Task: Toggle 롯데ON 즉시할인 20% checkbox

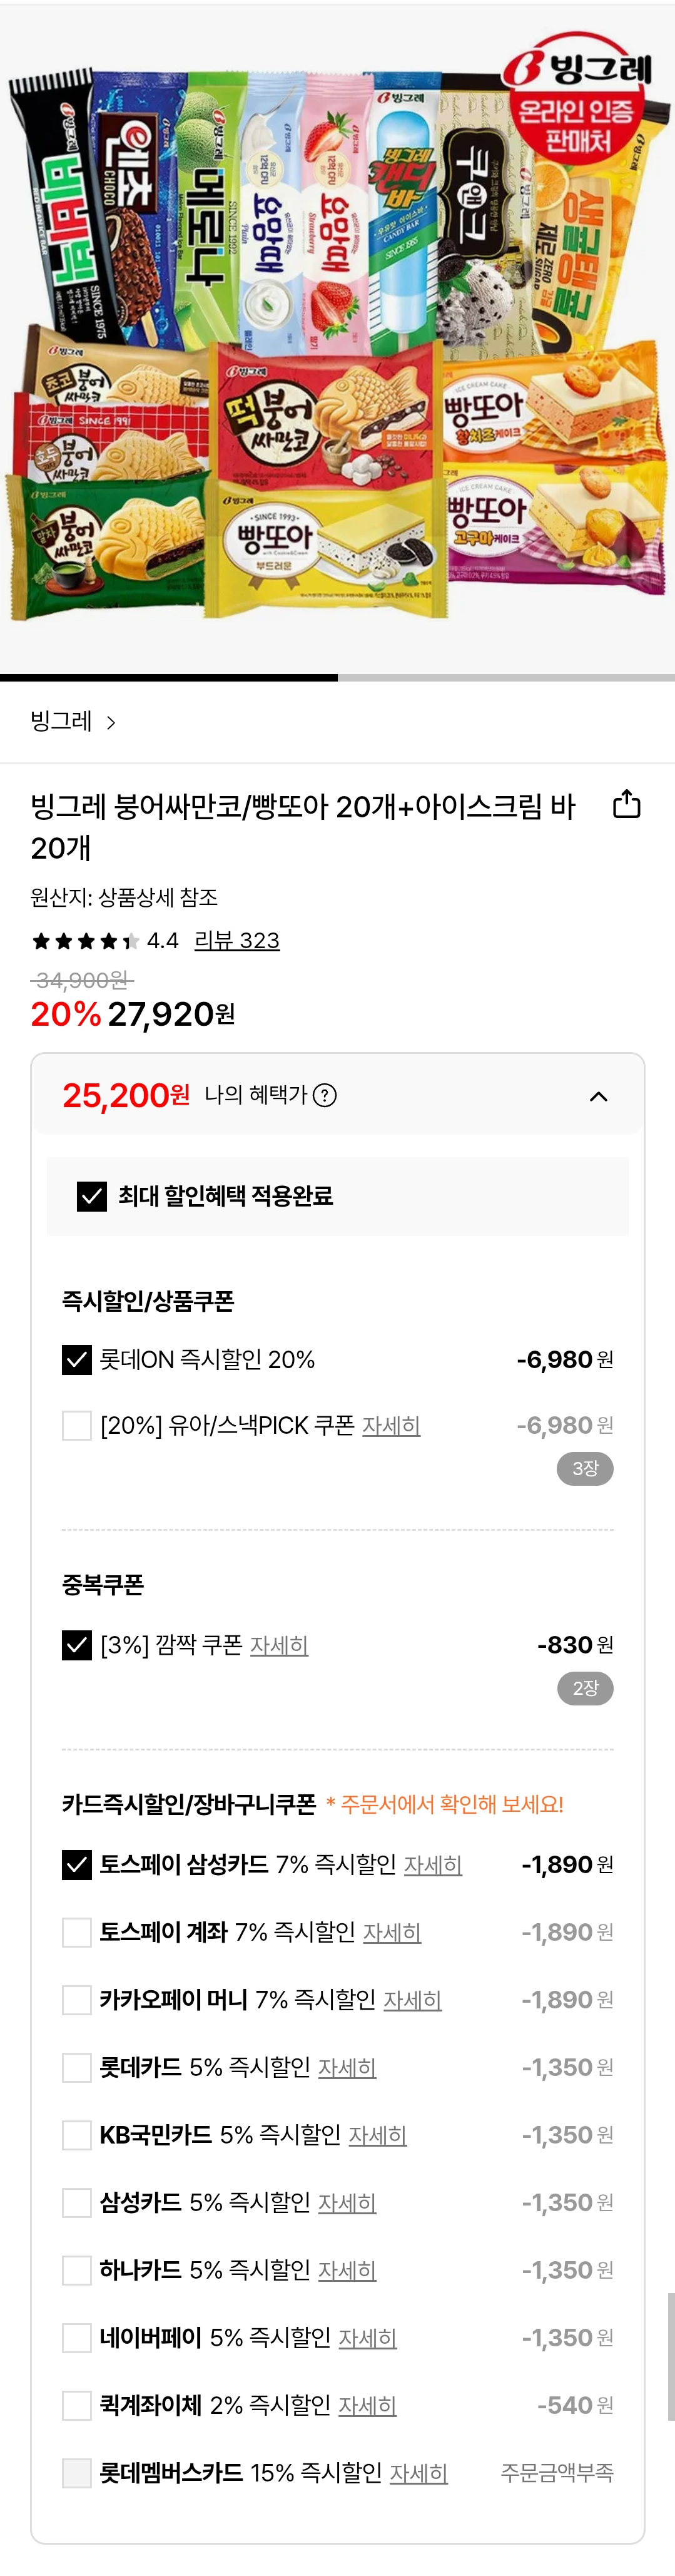Action: [x=77, y=1359]
